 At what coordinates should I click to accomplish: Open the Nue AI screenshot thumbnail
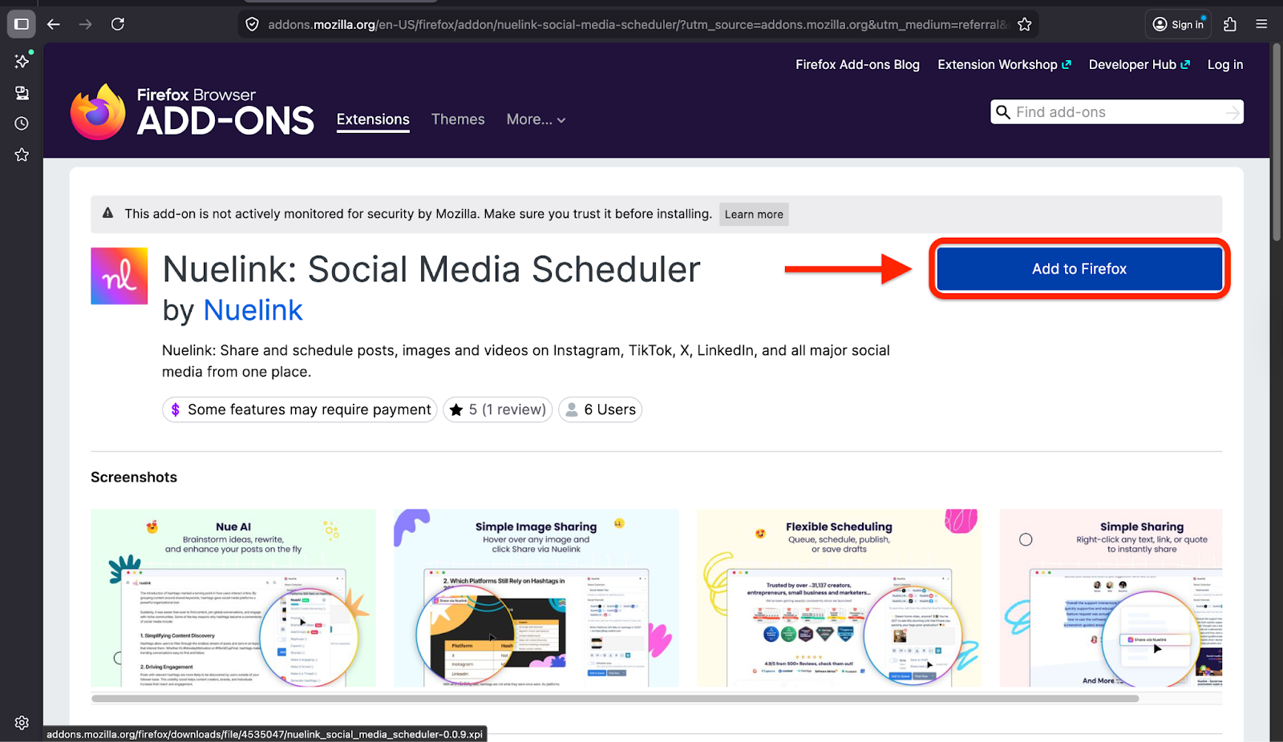[233, 598]
